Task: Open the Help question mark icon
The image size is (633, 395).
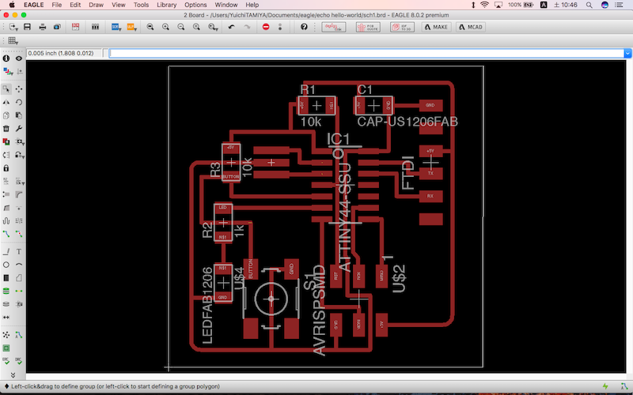Action: (304, 27)
